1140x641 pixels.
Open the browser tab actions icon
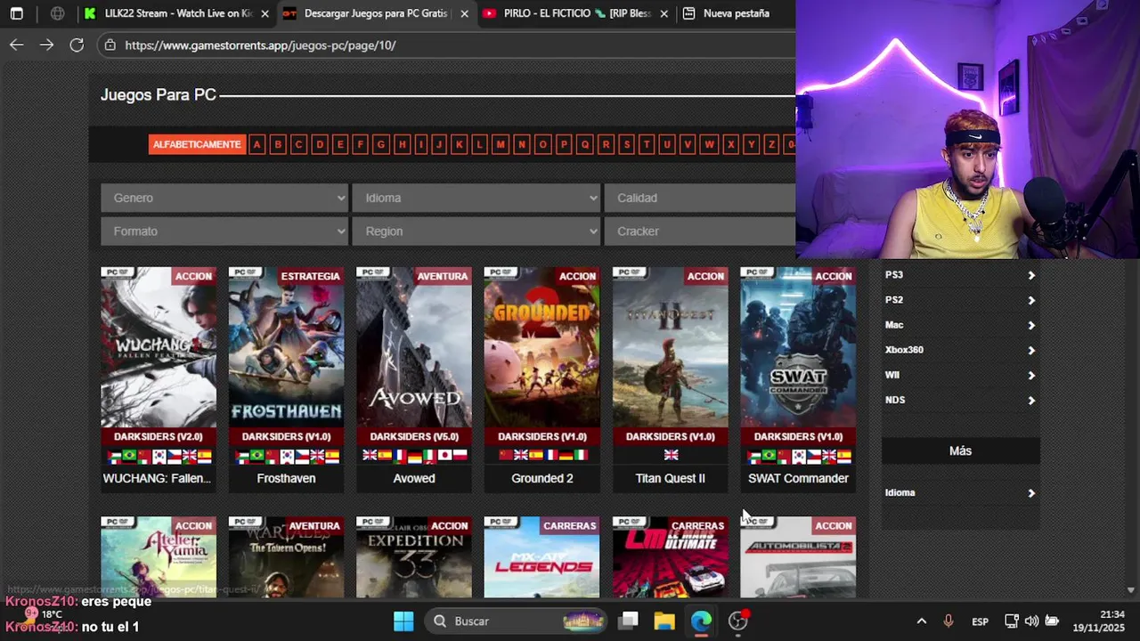tap(16, 13)
